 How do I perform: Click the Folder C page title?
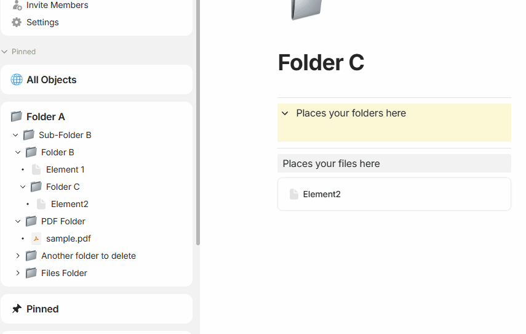[321, 63]
